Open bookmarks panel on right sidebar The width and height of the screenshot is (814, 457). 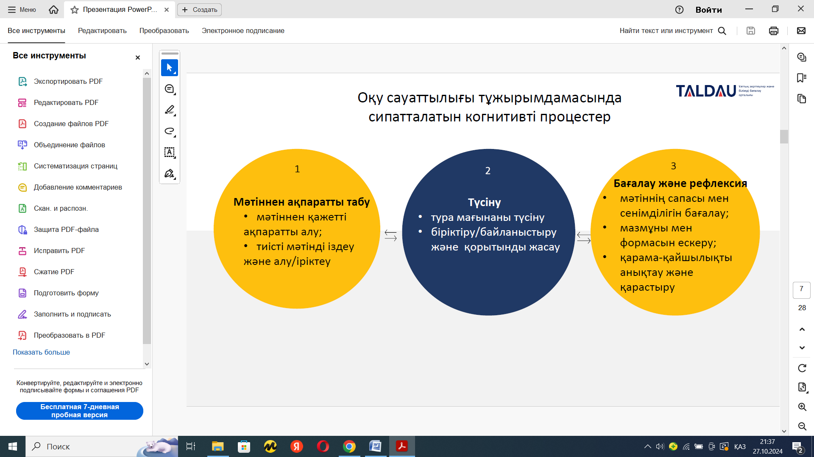point(801,78)
